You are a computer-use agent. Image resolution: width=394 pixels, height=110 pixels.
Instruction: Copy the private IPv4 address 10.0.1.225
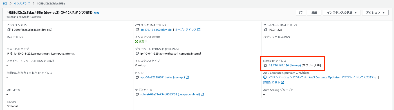pyautogui.click(x=266, y=30)
